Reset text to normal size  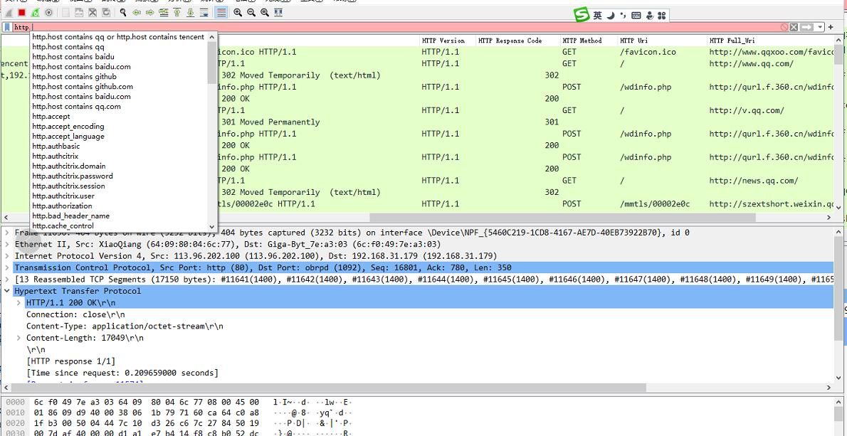[x=265, y=12]
